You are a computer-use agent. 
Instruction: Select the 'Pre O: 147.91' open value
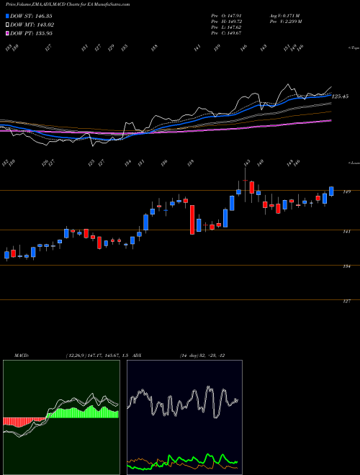[x=226, y=16]
